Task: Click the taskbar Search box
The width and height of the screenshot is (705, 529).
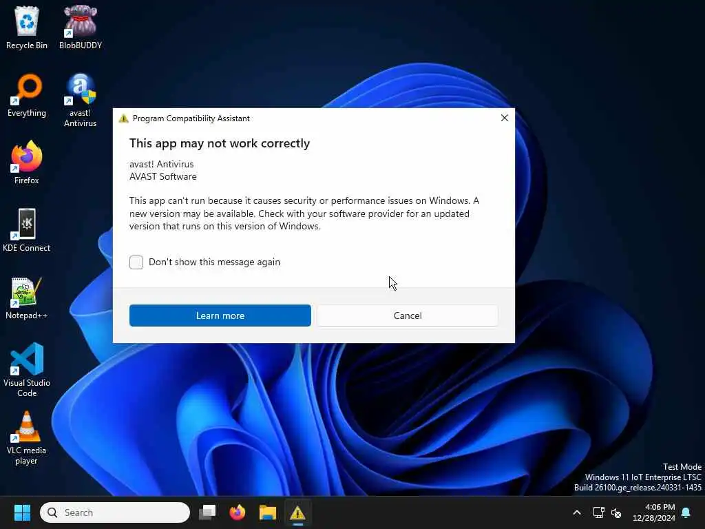Action: [115, 512]
